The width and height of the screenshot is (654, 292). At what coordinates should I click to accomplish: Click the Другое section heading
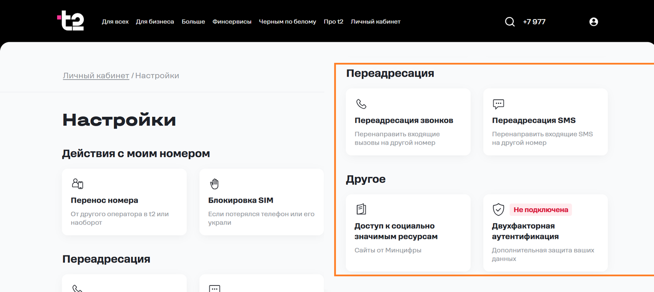click(x=366, y=179)
